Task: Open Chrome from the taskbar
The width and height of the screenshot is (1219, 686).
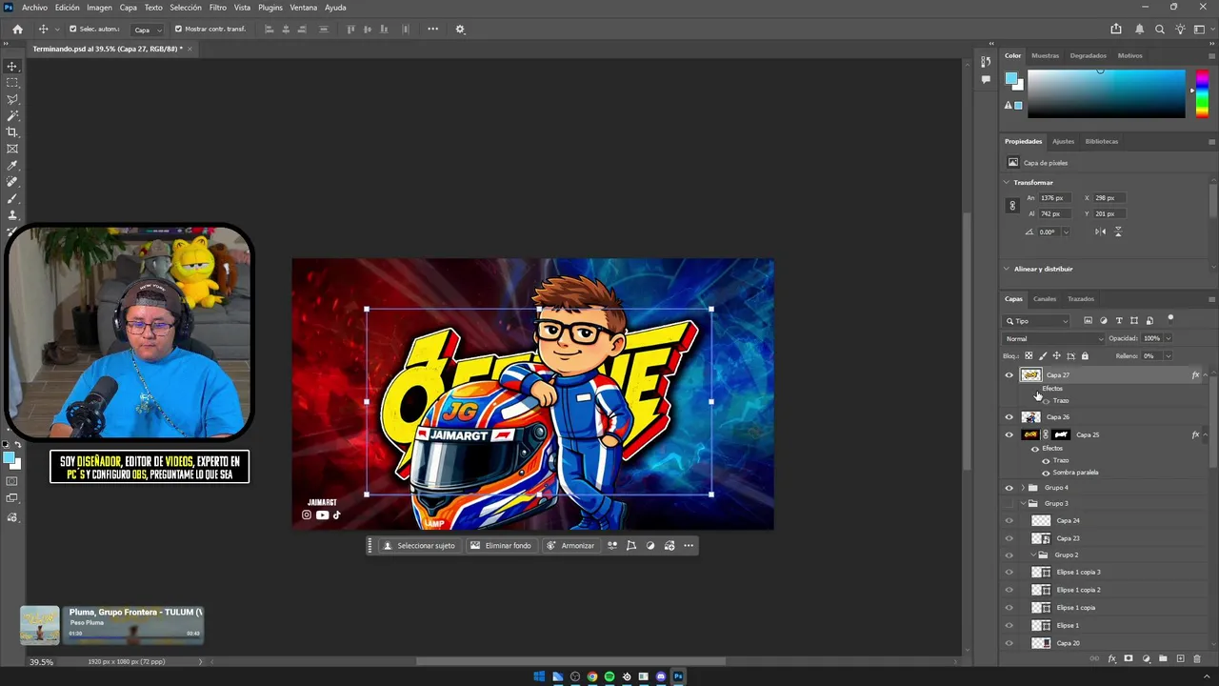Action: pos(592,676)
